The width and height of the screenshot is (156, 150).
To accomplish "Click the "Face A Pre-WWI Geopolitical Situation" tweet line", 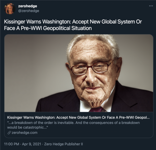I will [x=48, y=28].
